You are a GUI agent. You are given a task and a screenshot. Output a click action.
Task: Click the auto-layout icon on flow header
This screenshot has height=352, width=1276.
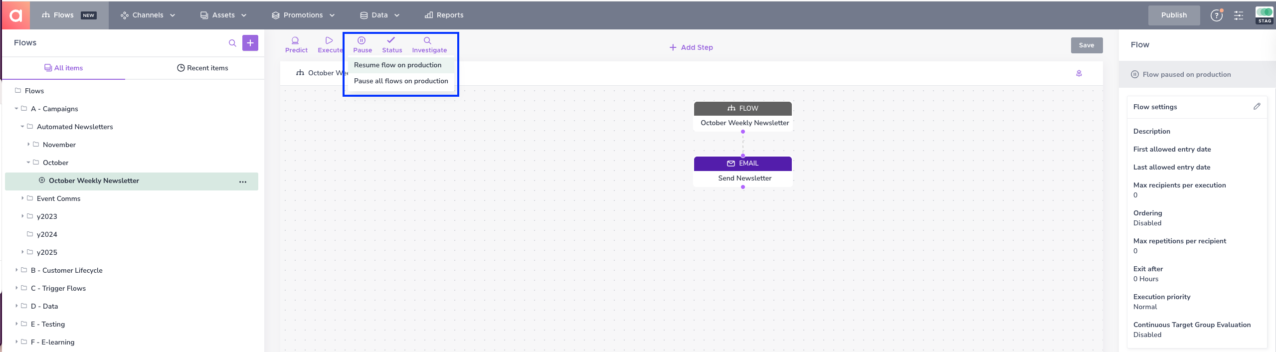pyautogui.click(x=1079, y=74)
